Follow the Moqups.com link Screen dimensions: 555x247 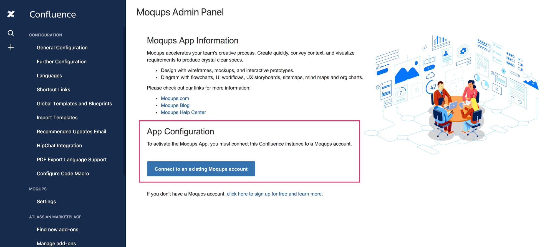pos(175,98)
